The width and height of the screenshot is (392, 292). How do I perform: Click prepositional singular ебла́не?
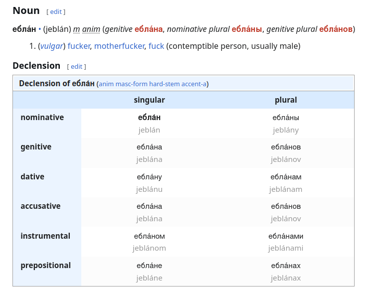coord(149,266)
